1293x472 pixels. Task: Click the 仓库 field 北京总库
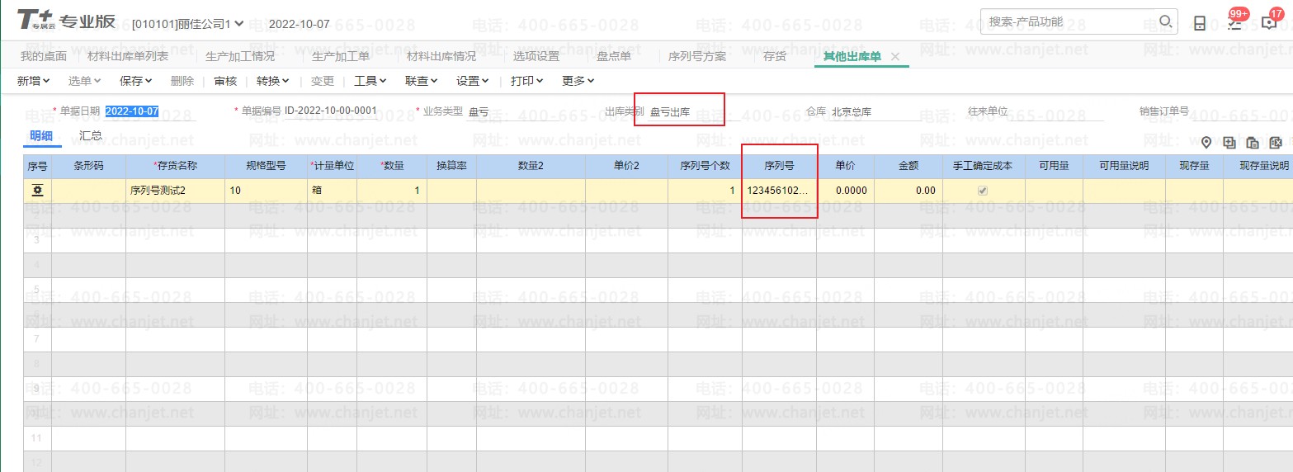pos(875,111)
